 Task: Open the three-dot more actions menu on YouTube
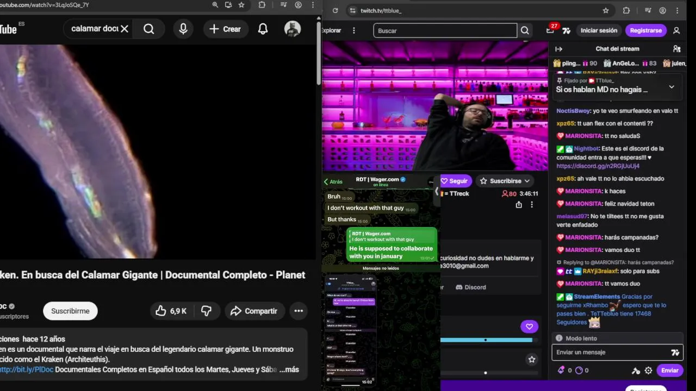tap(299, 311)
